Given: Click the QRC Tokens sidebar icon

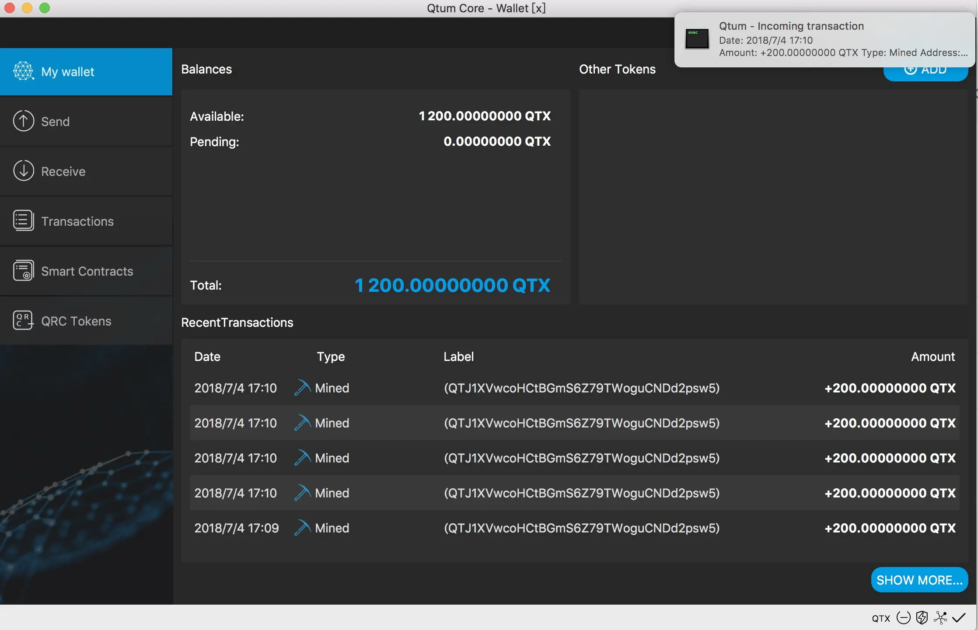Looking at the screenshot, I should coord(23,321).
